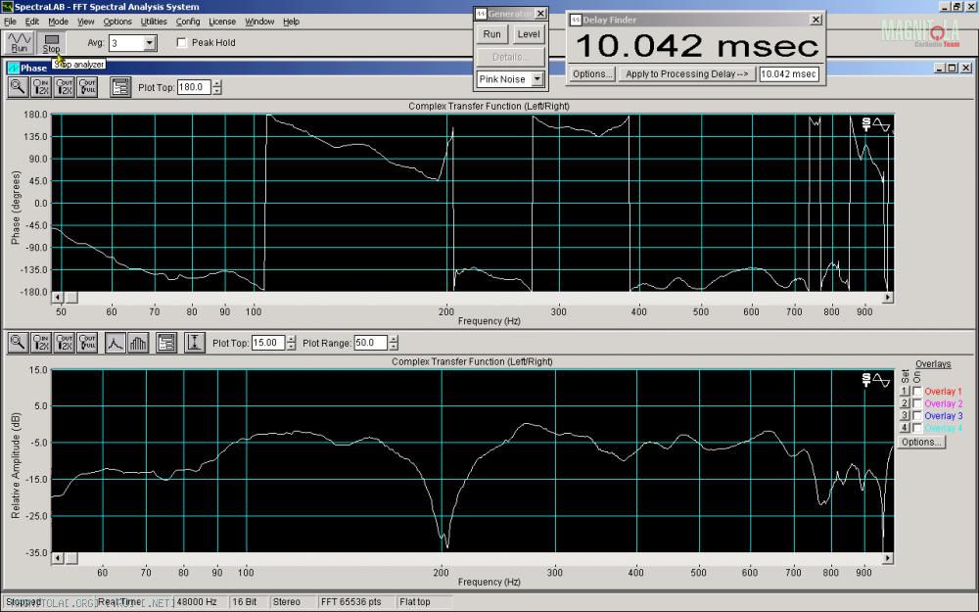Click amplitude plot scrollbar right arrow

(x=887, y=558)
